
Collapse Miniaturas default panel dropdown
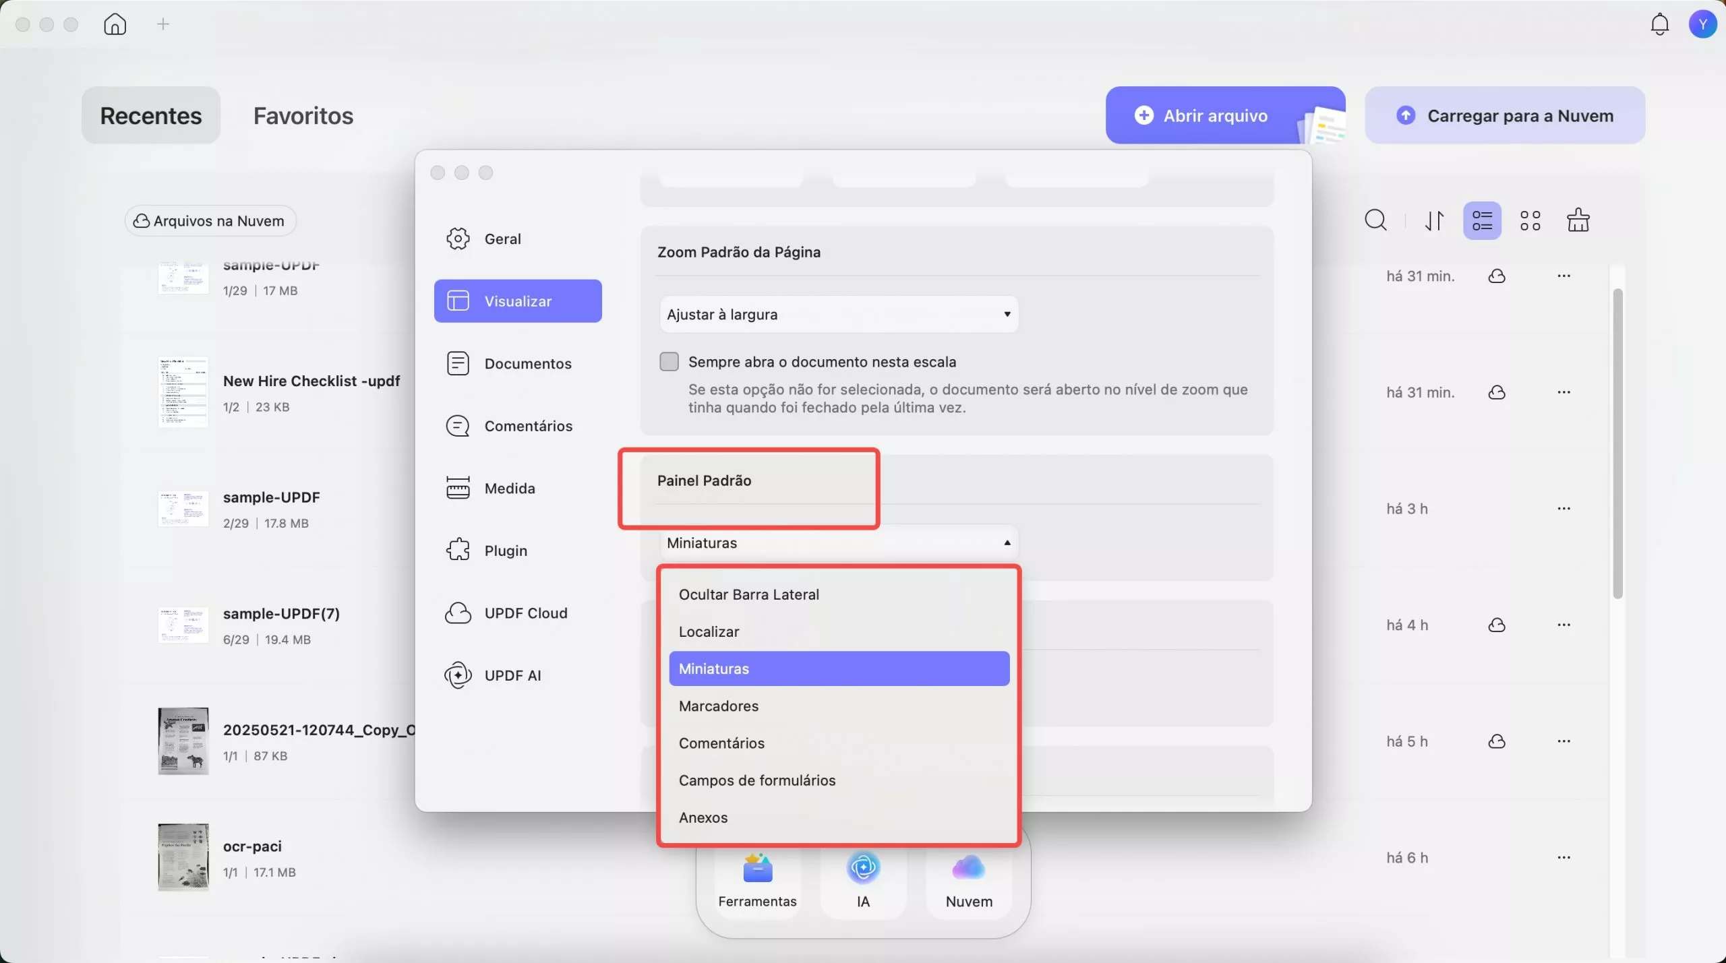(839, 543)
